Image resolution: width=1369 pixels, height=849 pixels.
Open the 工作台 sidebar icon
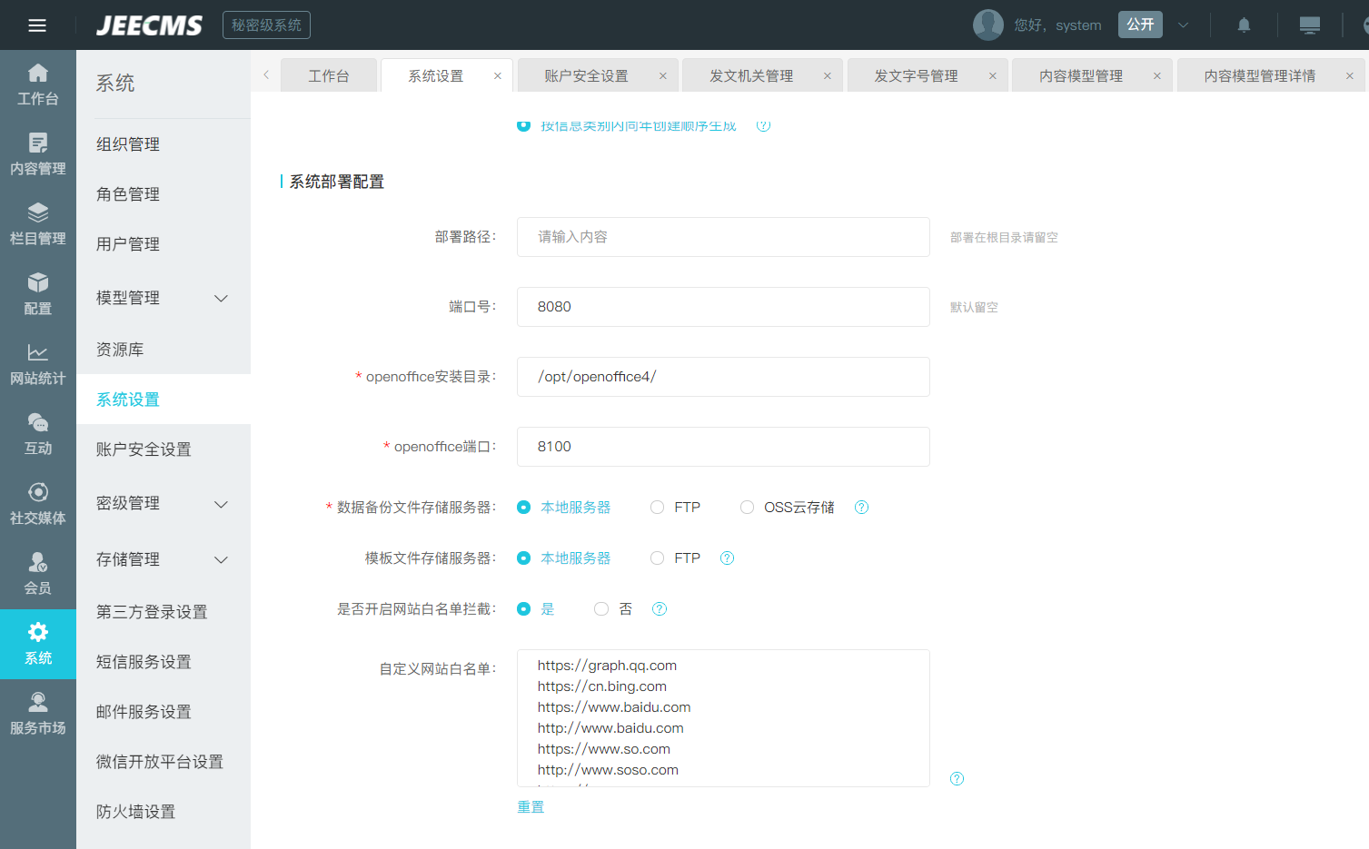click(38, 84)
